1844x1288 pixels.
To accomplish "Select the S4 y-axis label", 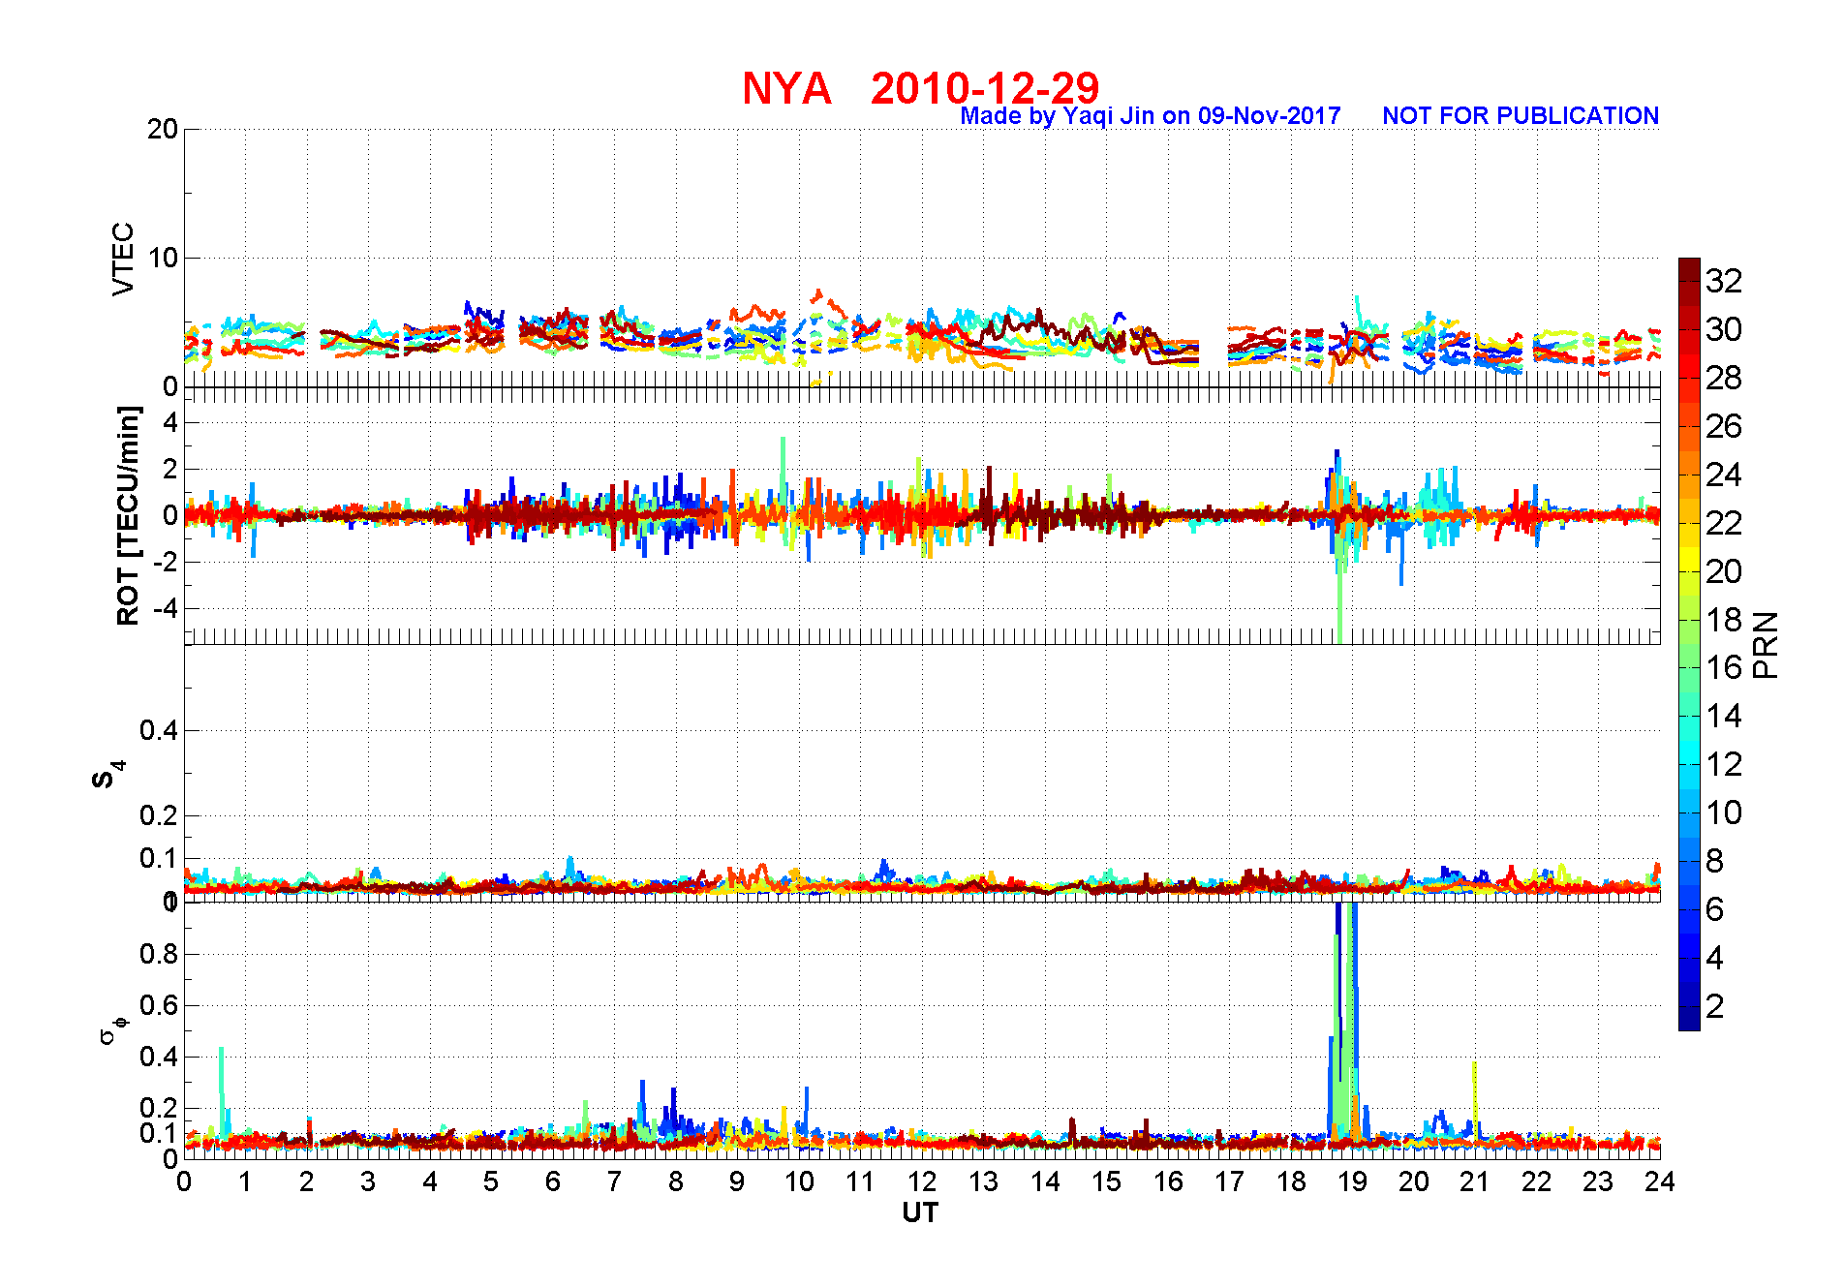I will pos(108,775).
